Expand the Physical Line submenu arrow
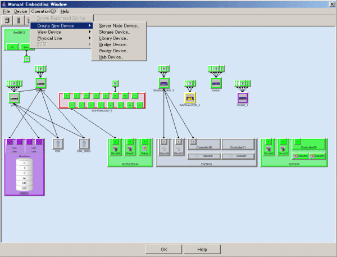The image size is (337, 257). tap(90, 38)
